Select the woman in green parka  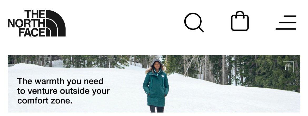click(156, 85)
